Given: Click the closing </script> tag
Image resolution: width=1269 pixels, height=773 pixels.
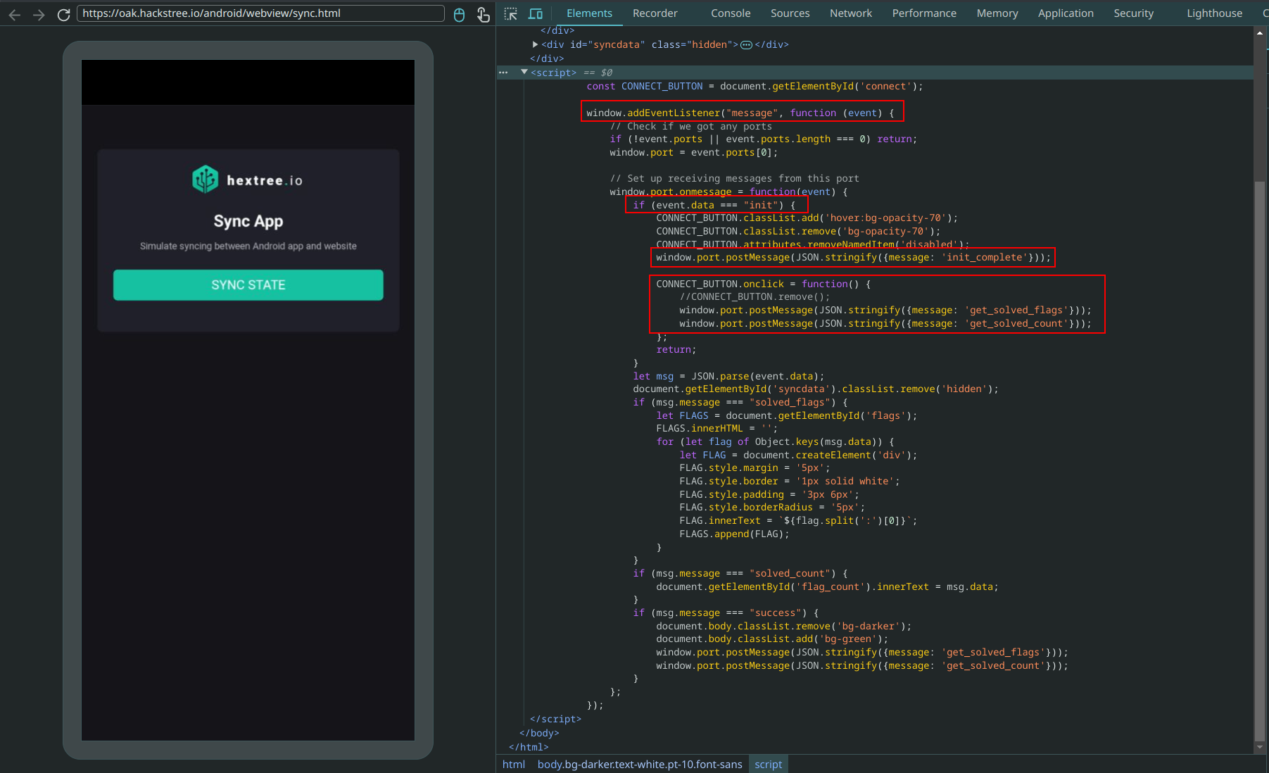Looking at the screenshot, I should coord(555,719).
